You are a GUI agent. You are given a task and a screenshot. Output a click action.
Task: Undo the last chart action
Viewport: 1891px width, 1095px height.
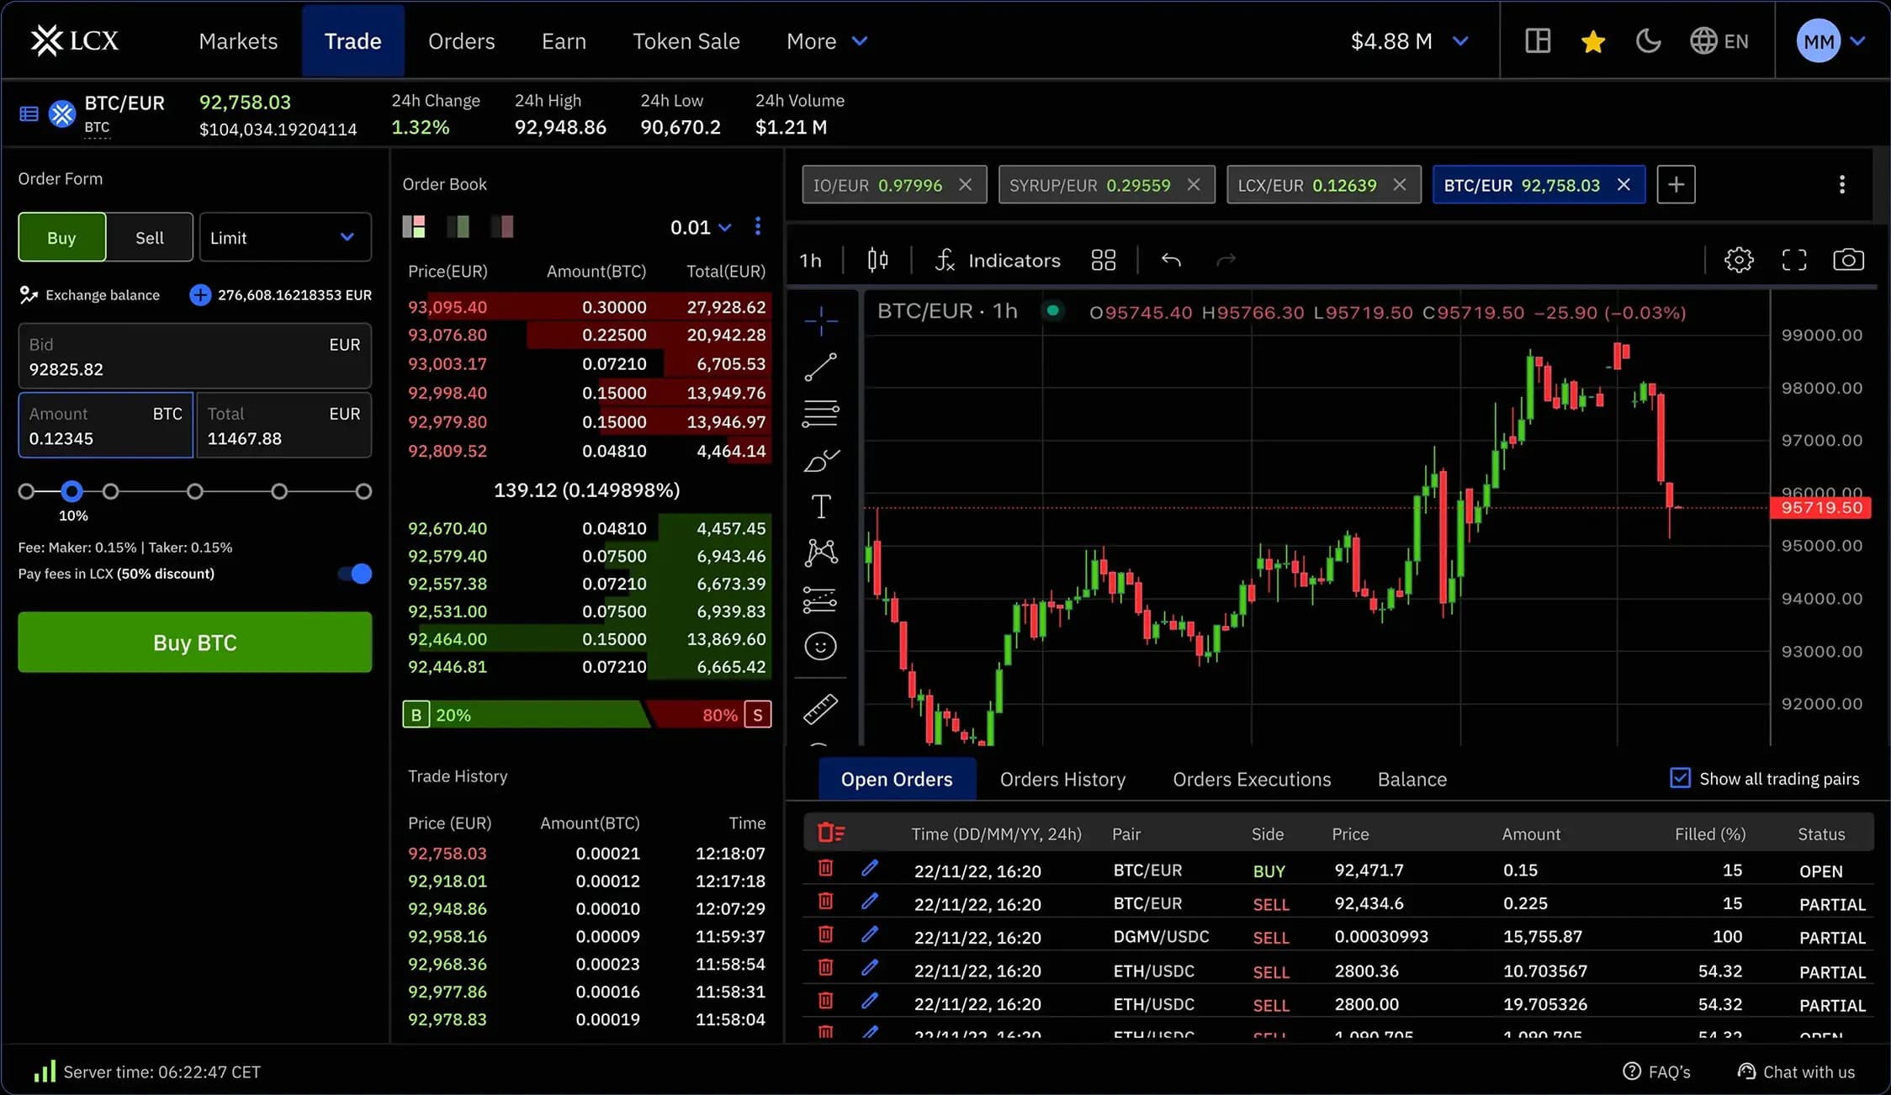[x=1170, y=260]
